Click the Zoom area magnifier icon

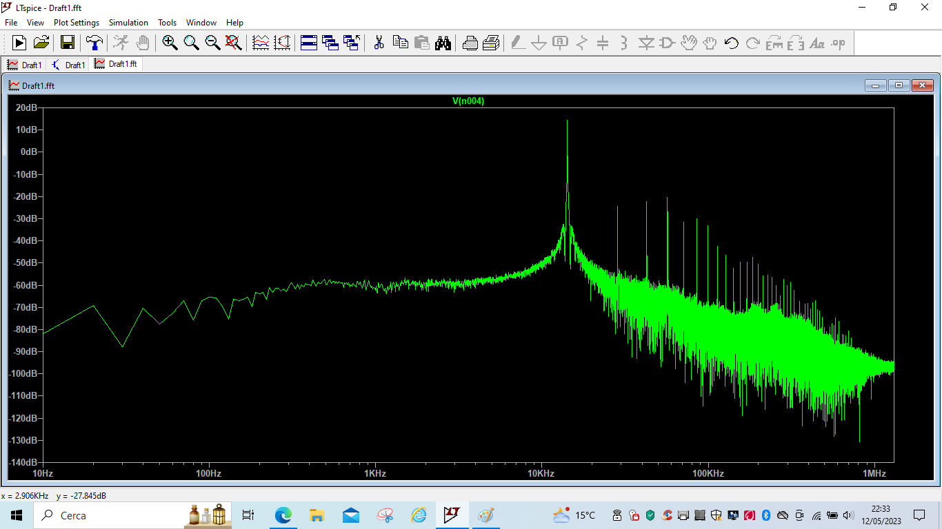(x=191, y=43)
